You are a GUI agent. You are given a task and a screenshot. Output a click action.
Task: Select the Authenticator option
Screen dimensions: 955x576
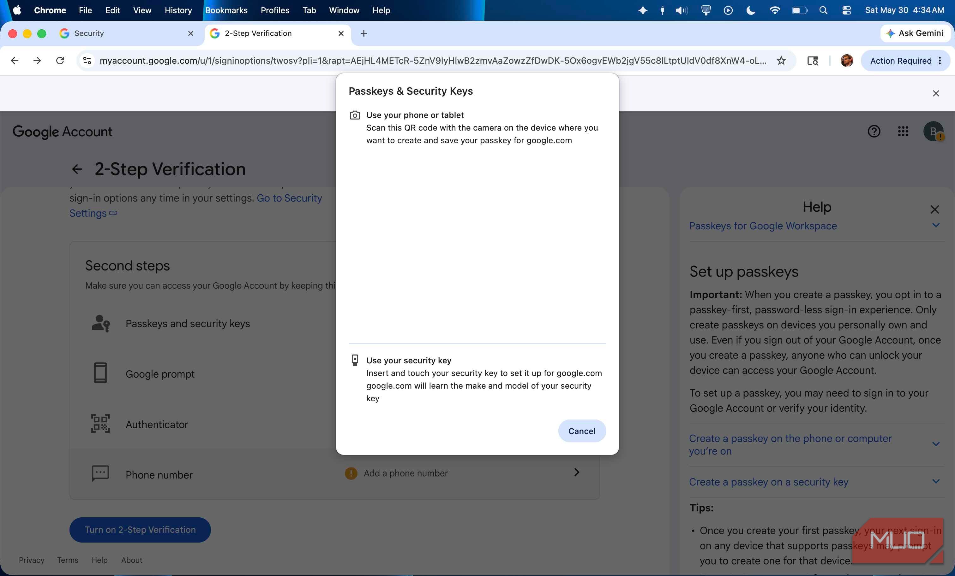click(157, 424)
